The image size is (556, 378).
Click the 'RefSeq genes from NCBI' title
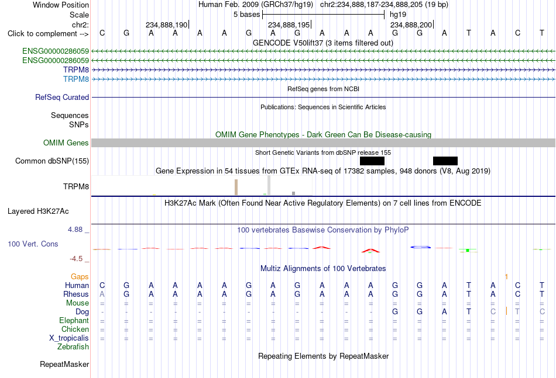coord(324,89)
